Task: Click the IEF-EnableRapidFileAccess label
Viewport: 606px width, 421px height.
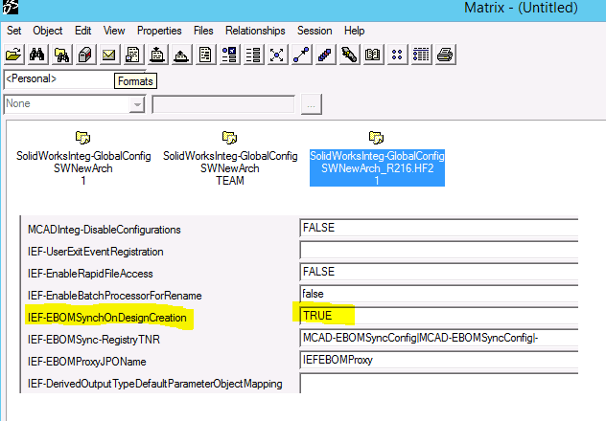Action: (90, 274)
